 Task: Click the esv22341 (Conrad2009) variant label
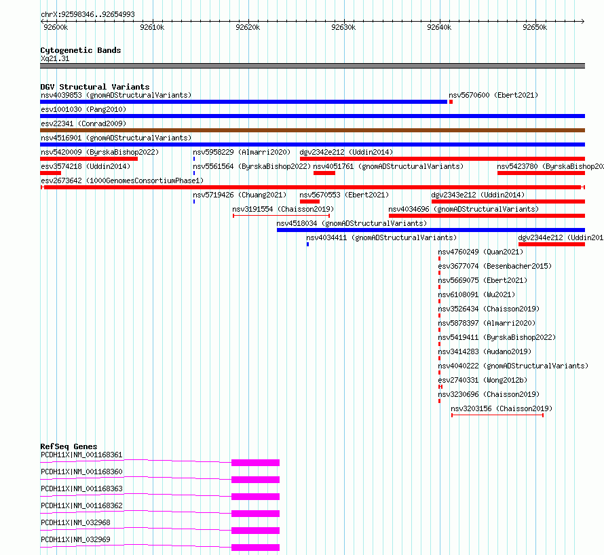pos(83,123)
